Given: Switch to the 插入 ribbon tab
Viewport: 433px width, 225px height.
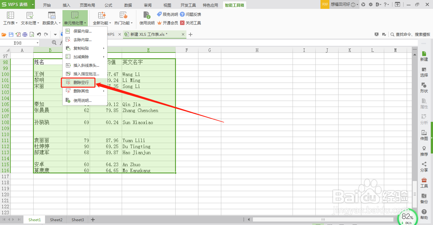Looking at the screenshot, I should 67,5.
